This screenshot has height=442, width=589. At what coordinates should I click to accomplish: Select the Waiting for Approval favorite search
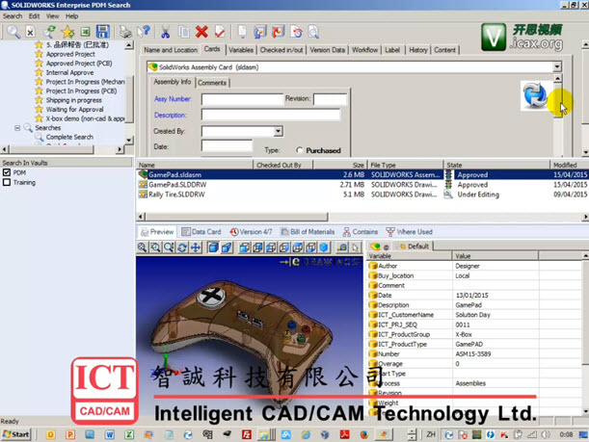(74, 109)
